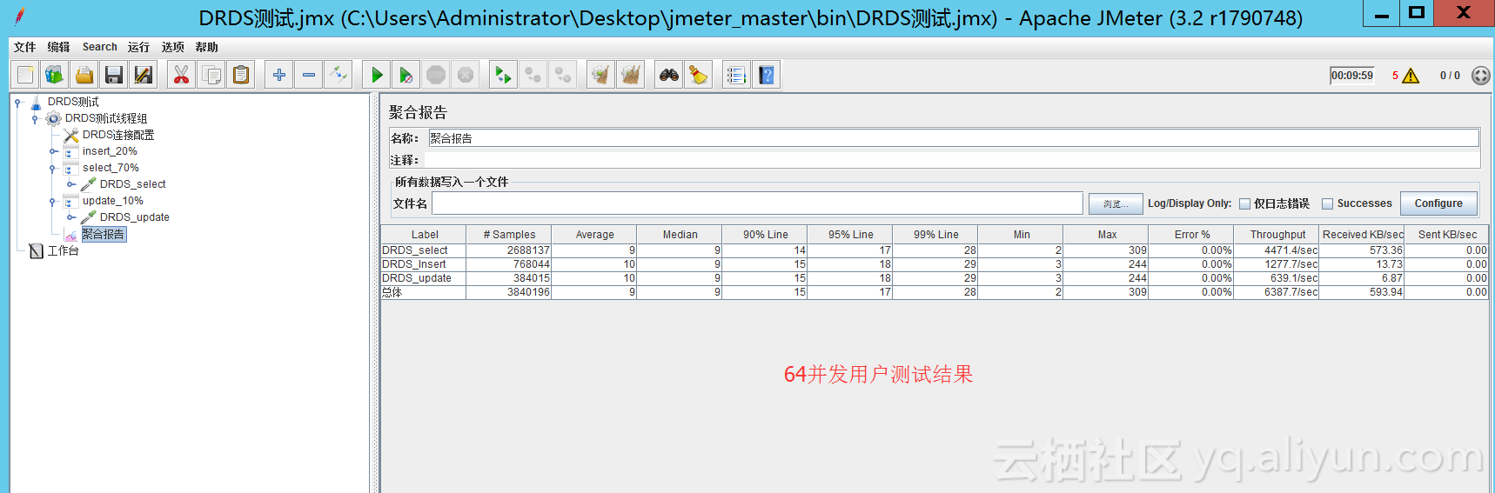The image size is (1495, 493).
Task: Toggle the DRDS_select sampler node handle
Action: click(x=70, y=184)
